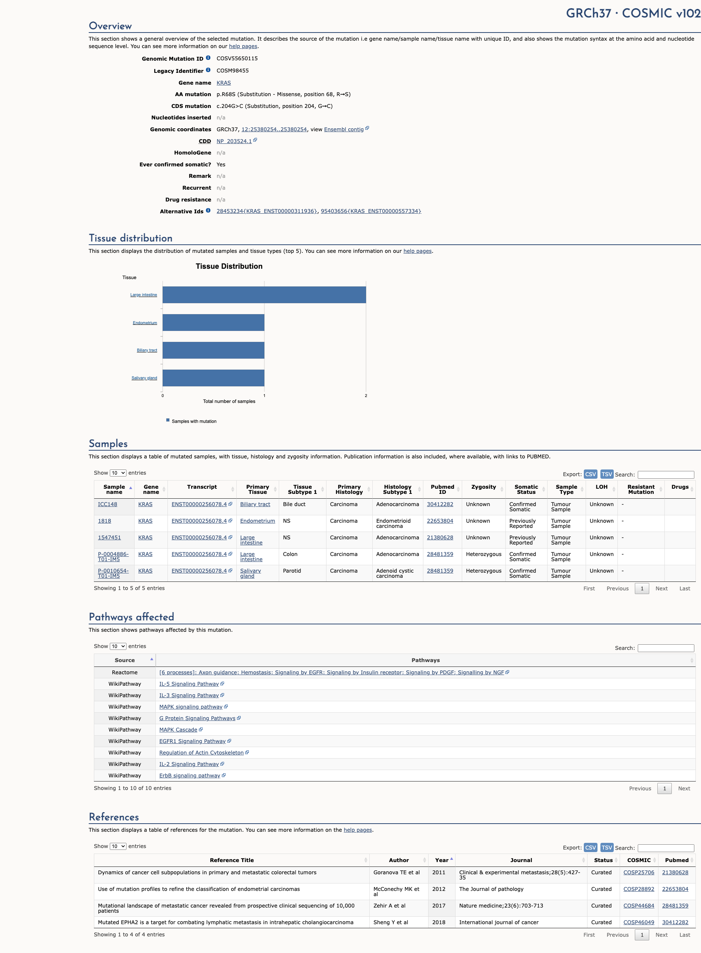Click page 1 button in Samples pagination
Viewport: 701px width, 953px height.
point(642,589)
